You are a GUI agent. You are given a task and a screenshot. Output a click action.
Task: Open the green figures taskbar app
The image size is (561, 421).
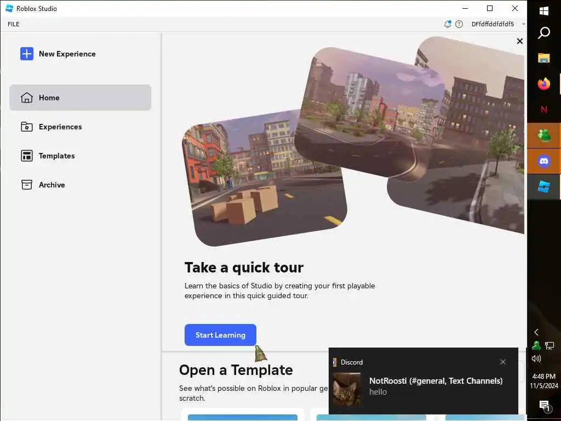coord(544,135)
